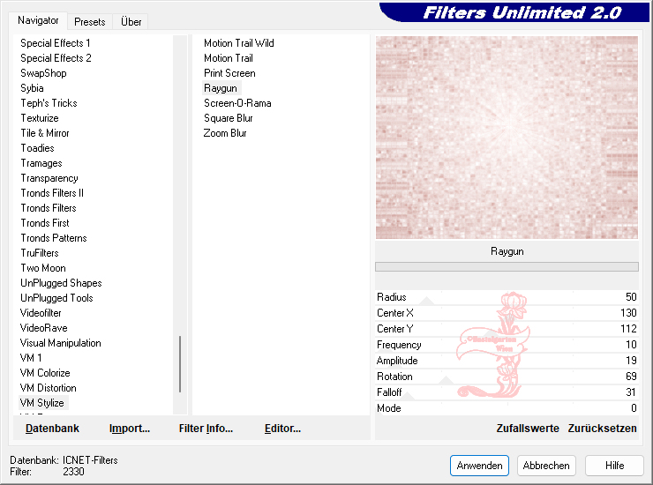Viewport: 653px width, 485px height.
Task: Switch to the Presets tab
Action: 90,21
